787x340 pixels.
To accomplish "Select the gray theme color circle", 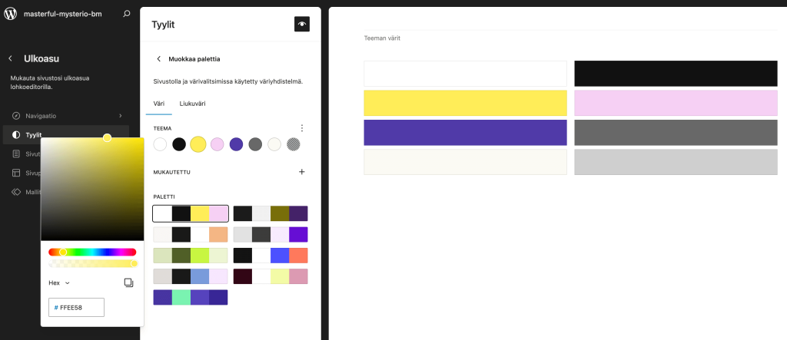I will 255,144.
